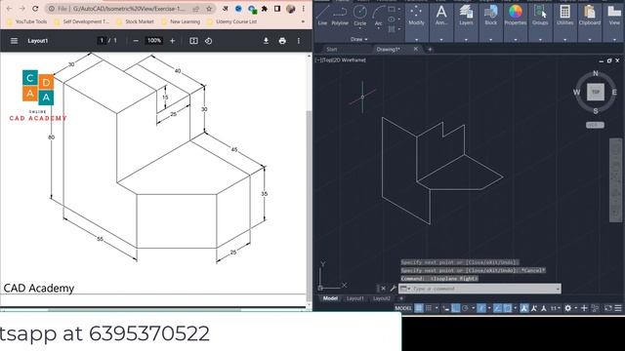
Task: Switch to Layout2 tab in AutoCAD
Action: click(x=382, y=298)
